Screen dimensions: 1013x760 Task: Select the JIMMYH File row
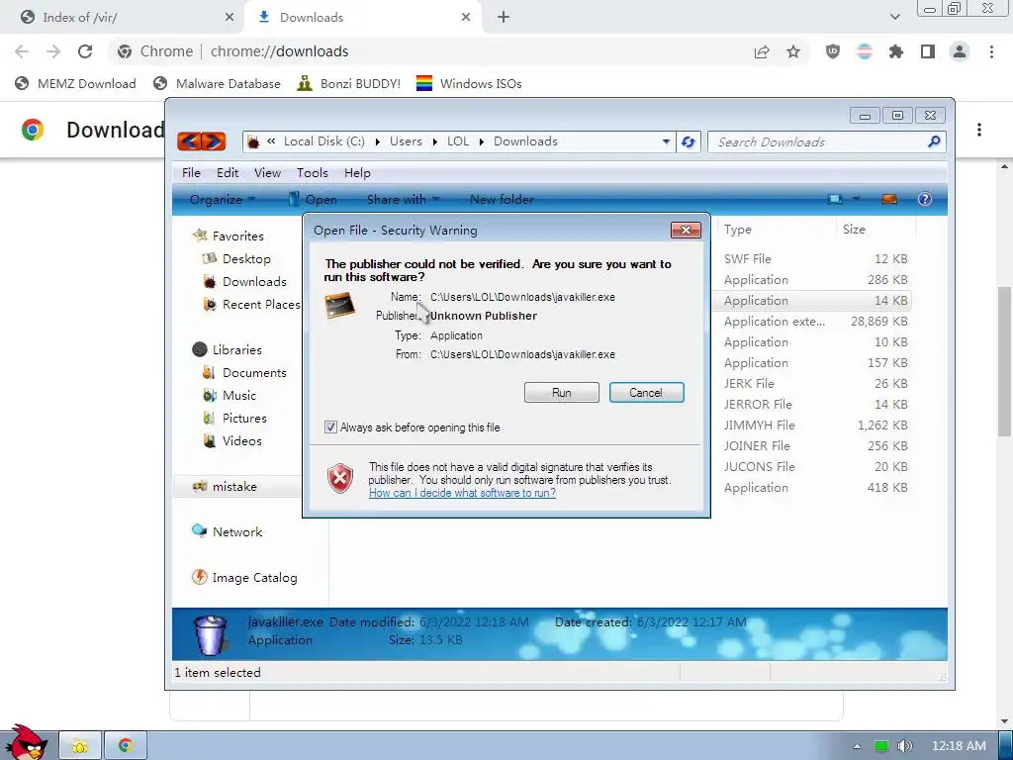click(x=815, y=425)
